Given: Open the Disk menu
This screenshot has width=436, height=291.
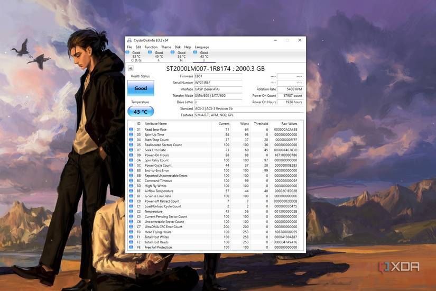Looking at the screenshot, I should pos(178,47).
